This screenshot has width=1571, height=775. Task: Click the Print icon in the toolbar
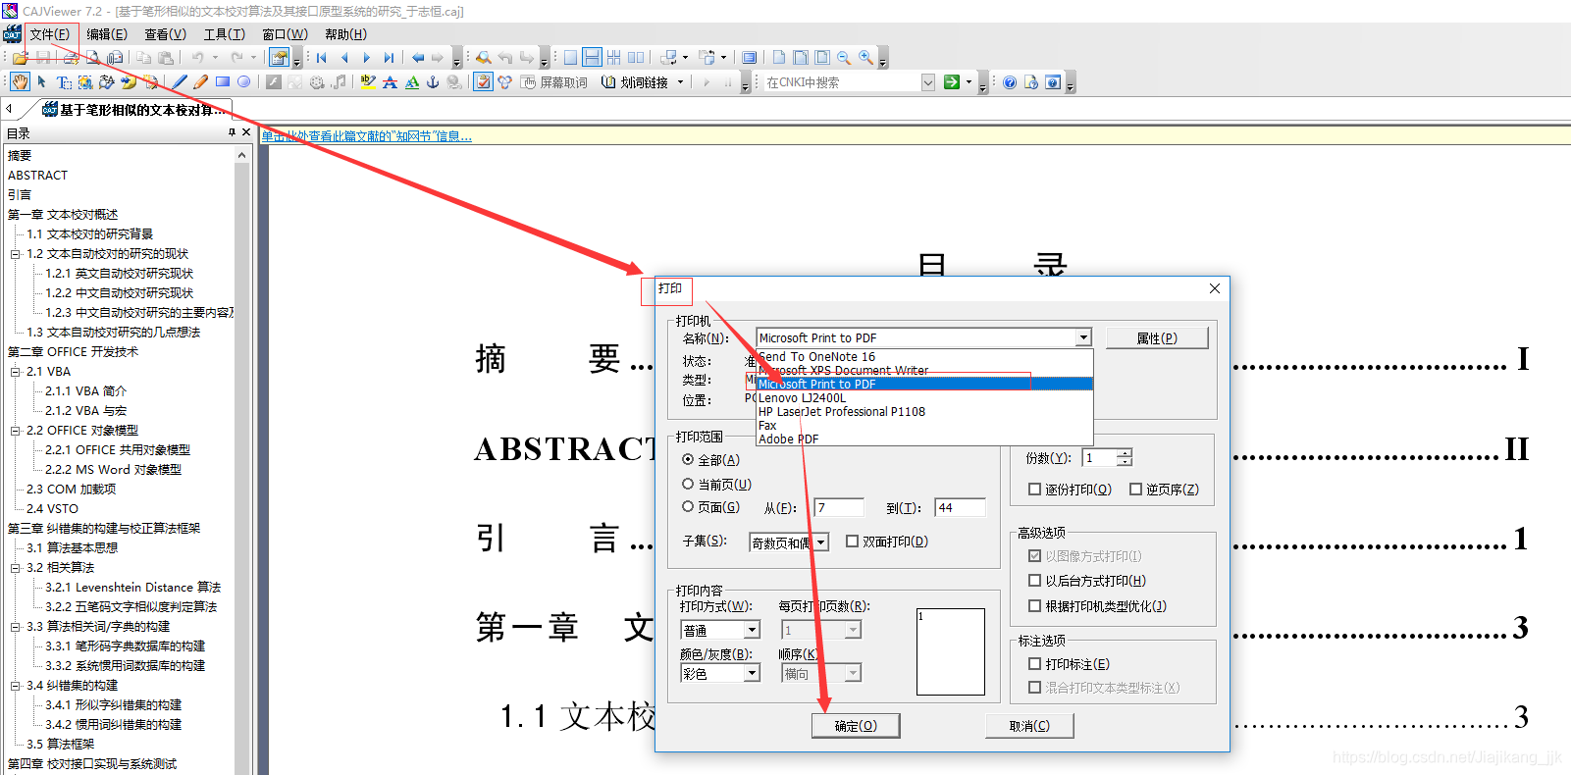click(x=71, y=58)
